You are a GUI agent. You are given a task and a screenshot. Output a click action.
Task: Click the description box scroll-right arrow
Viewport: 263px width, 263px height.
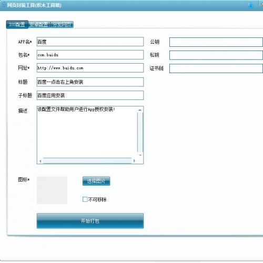(134, 160)
